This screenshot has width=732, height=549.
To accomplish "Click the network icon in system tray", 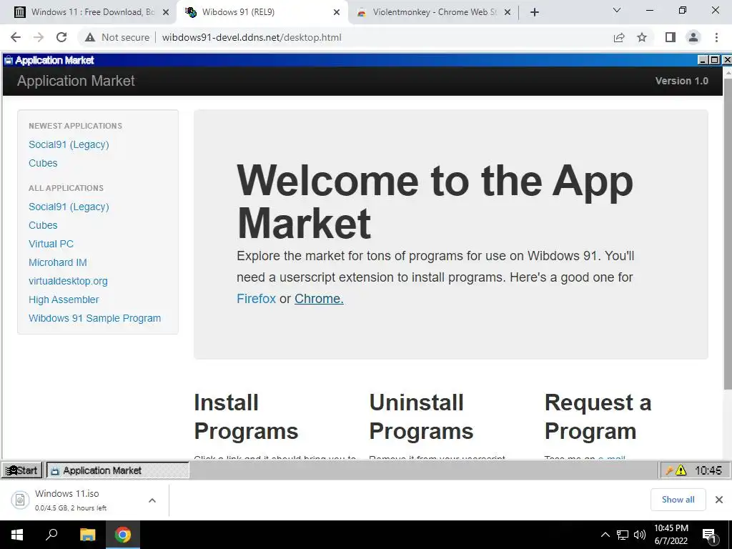I will point(623,535).
